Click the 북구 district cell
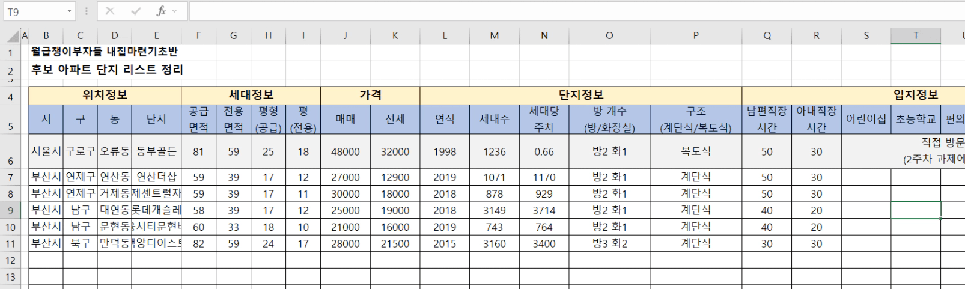This screenshot has width=965, height=289. 80,244
